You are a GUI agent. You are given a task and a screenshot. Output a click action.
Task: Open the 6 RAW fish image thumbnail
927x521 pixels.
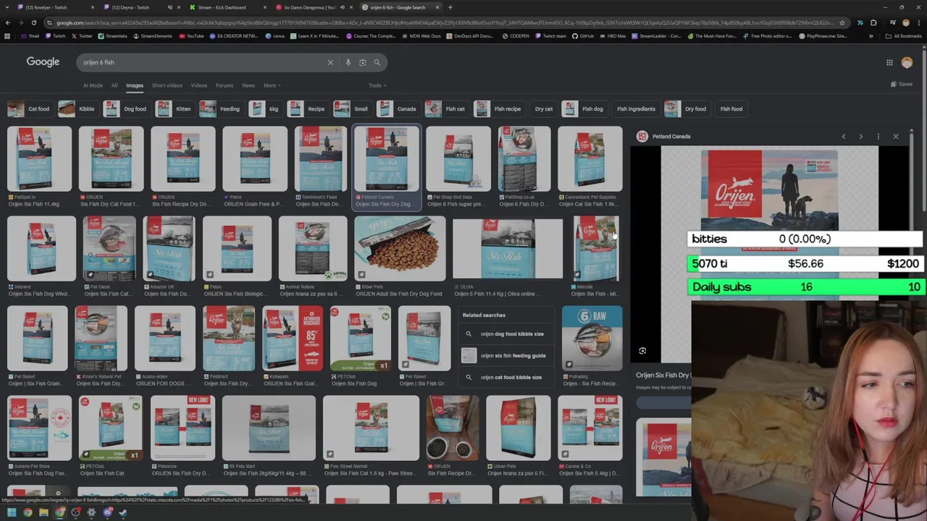pos(592,338)
